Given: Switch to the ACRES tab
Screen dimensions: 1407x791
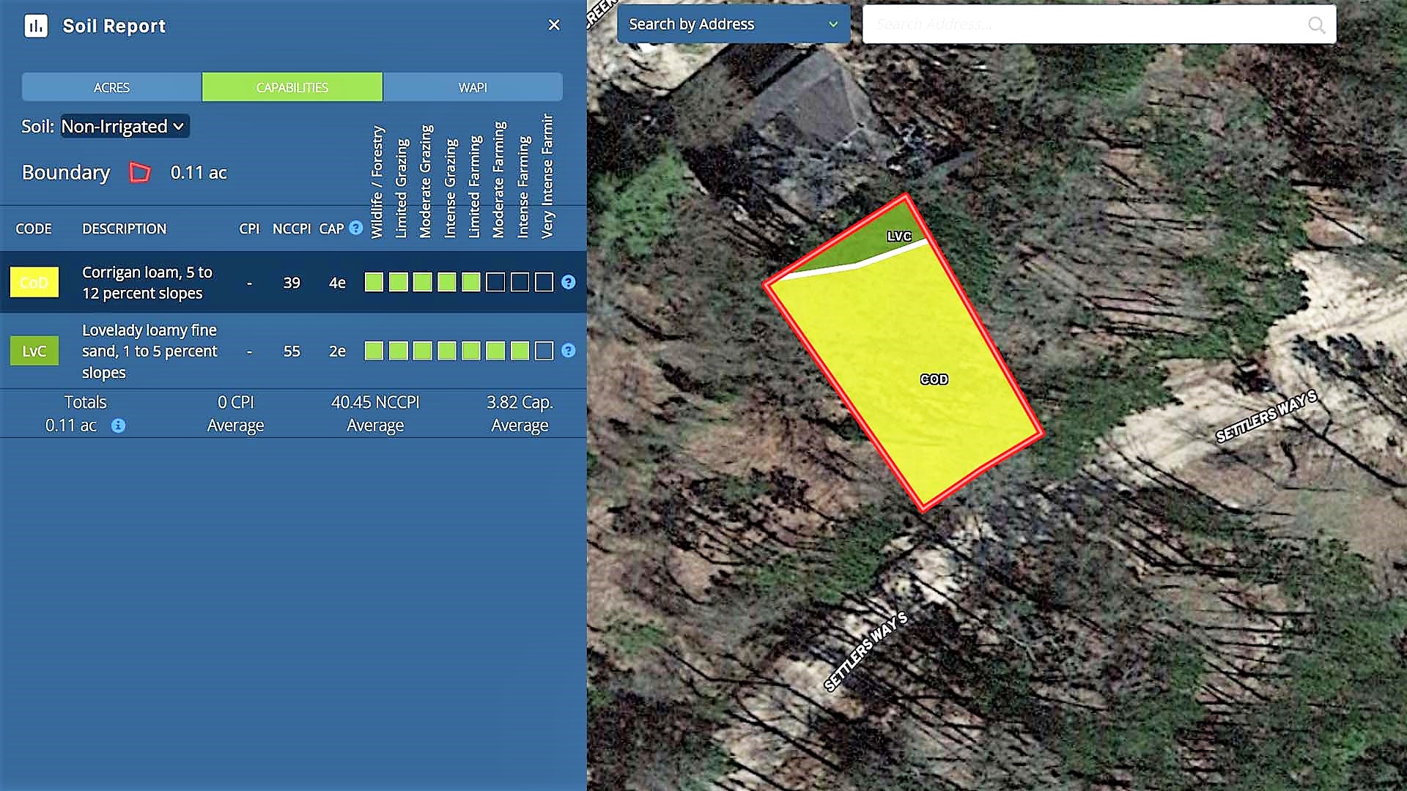Looking at the screenshot, I should [x=111, y=87].
